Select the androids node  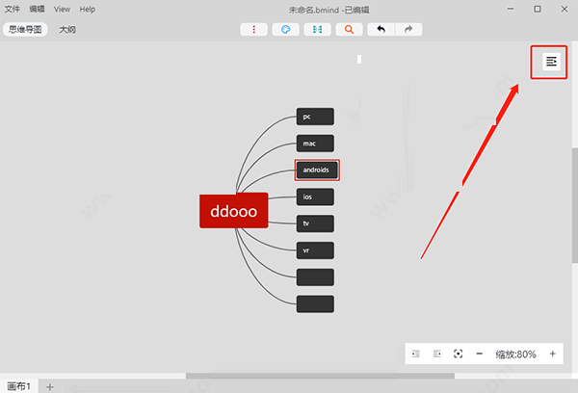point(317,170)
